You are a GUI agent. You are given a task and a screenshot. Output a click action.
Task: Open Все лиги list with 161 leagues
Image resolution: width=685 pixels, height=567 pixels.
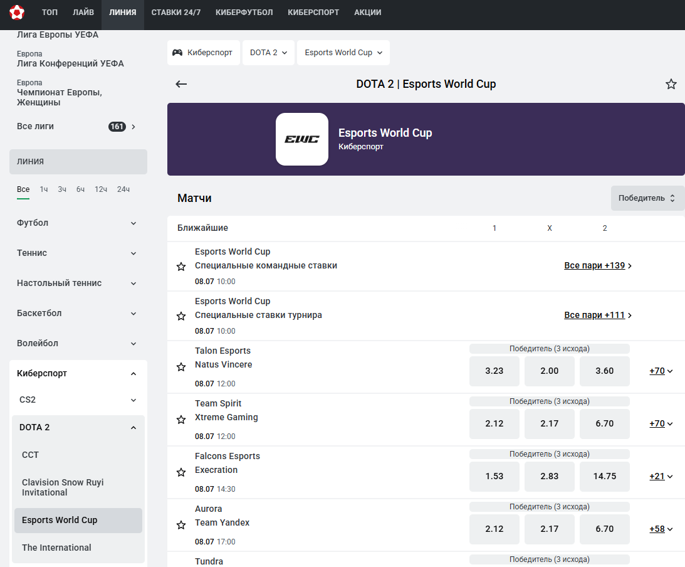[78, 126]
